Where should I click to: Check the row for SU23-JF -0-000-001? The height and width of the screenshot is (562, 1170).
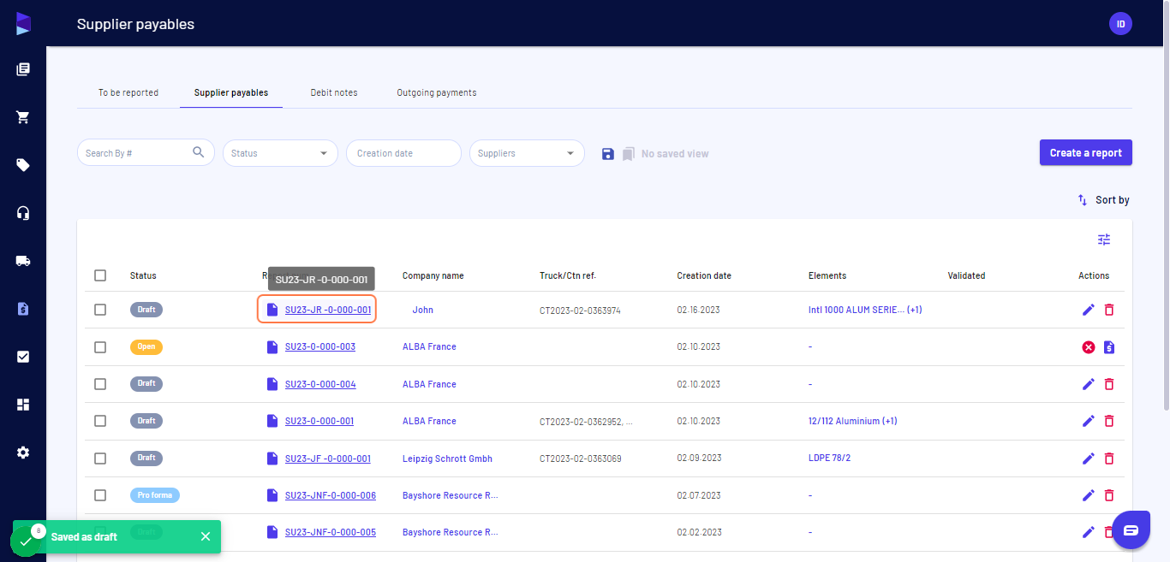tap(100, 458)
